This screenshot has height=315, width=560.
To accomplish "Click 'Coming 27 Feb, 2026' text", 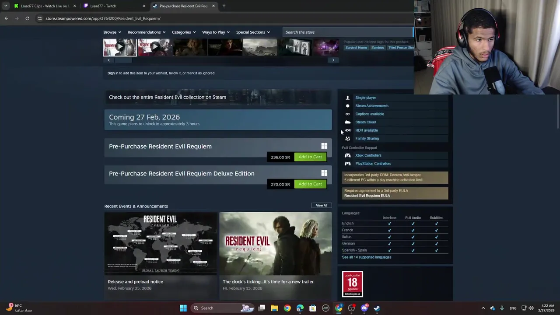I will (x=144, y=117).
